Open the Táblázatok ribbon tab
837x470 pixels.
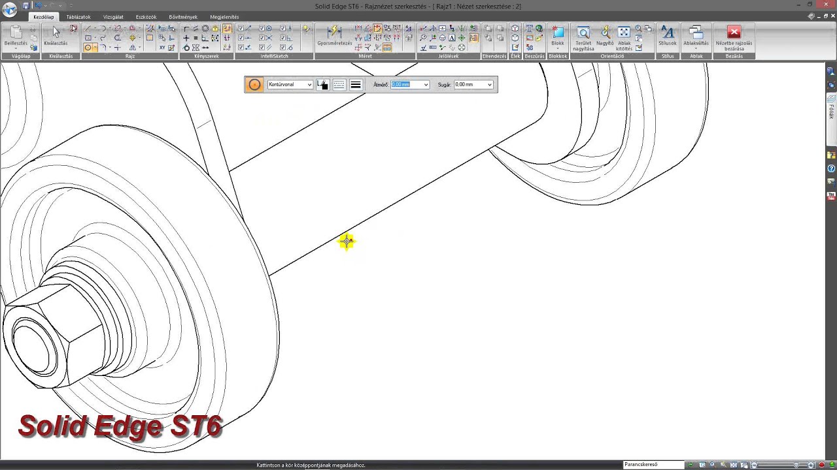(78, 17)
